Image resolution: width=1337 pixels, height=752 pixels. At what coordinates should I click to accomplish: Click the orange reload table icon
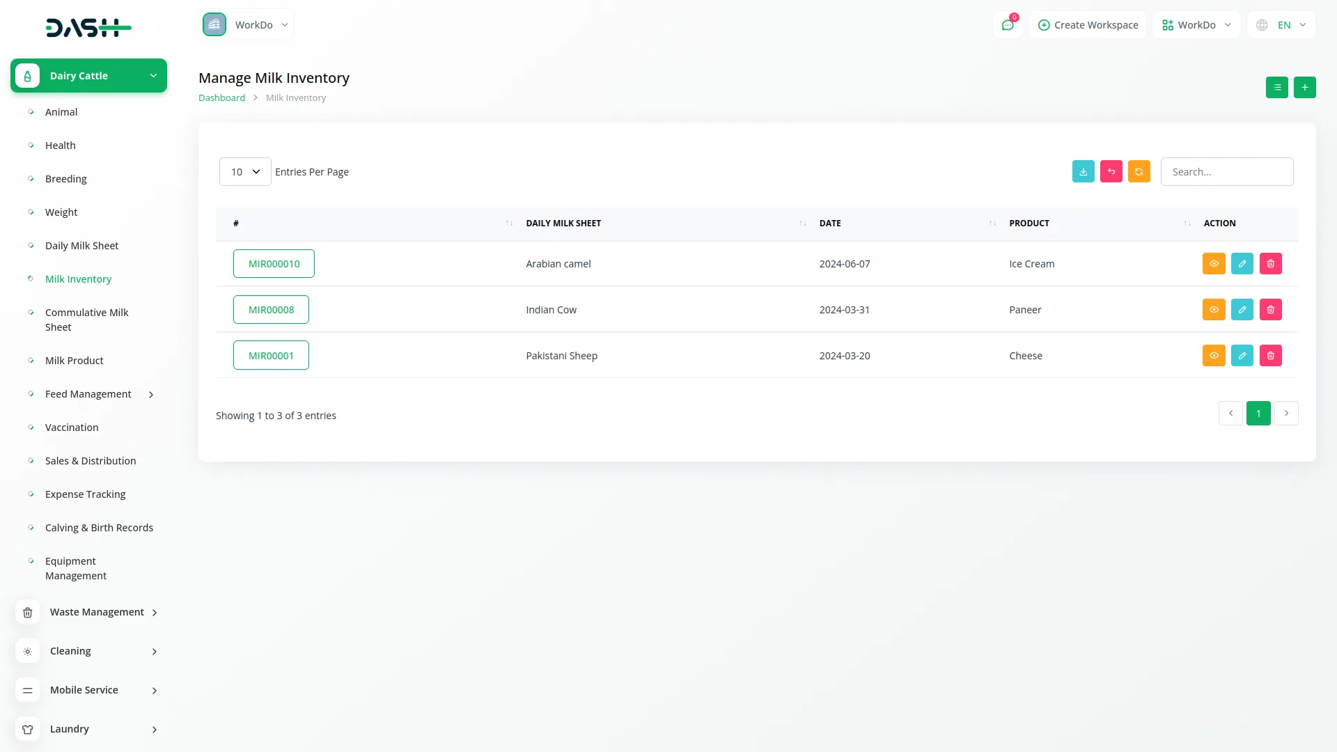pyautogui.click(x=1139, y=172)
